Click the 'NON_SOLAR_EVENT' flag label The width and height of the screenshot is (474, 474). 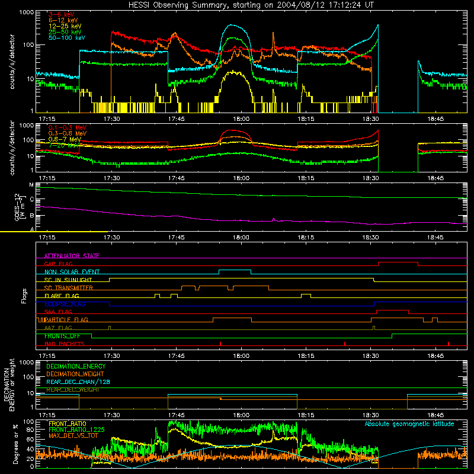click(x=72, y=272)
